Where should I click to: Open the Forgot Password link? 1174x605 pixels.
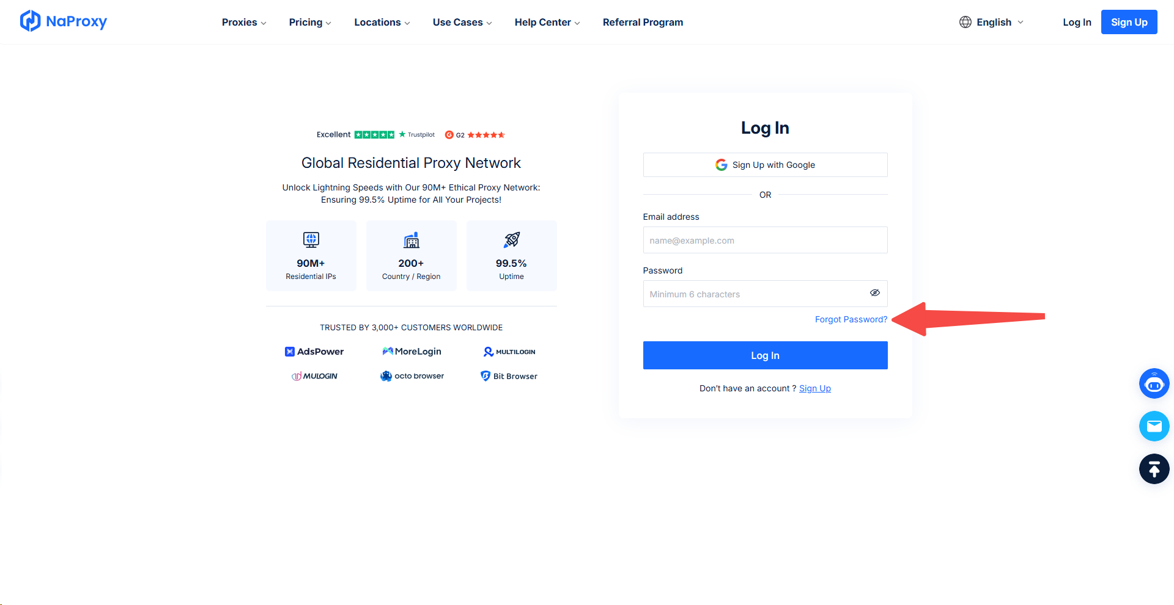[851, 319]
